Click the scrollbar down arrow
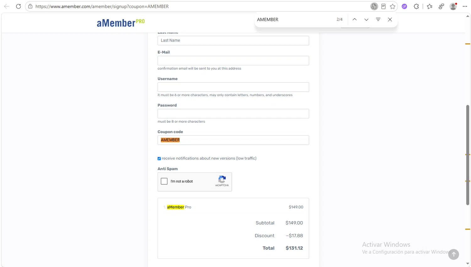 [x=468, y=264]
